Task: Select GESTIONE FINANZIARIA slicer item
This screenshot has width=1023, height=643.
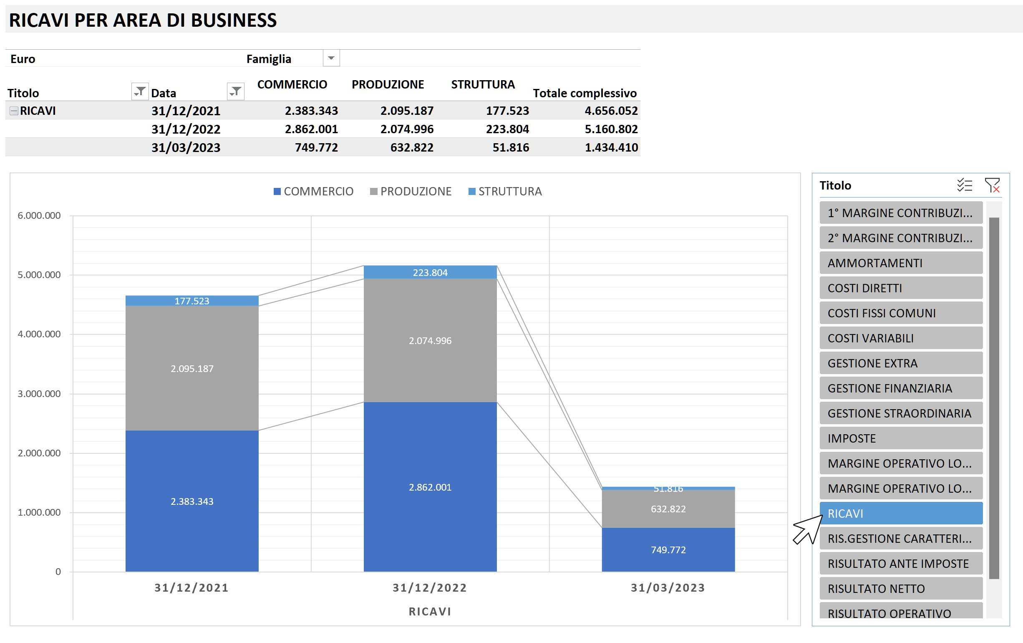Action: tap(901, 388)
